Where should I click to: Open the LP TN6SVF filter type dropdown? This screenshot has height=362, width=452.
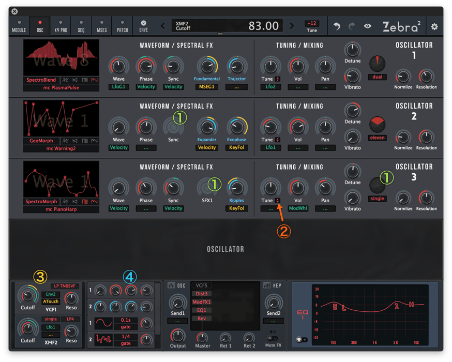65,286
